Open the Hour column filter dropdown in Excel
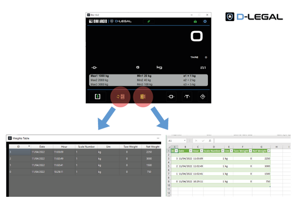Viewport: 297px width, 209px height. pyautogui.click(x=202, y=151)
